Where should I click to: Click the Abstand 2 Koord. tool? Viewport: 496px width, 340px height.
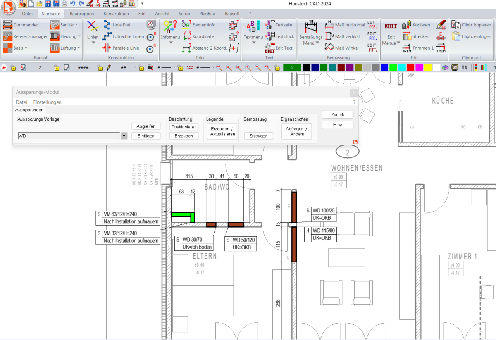click(205, 48)
